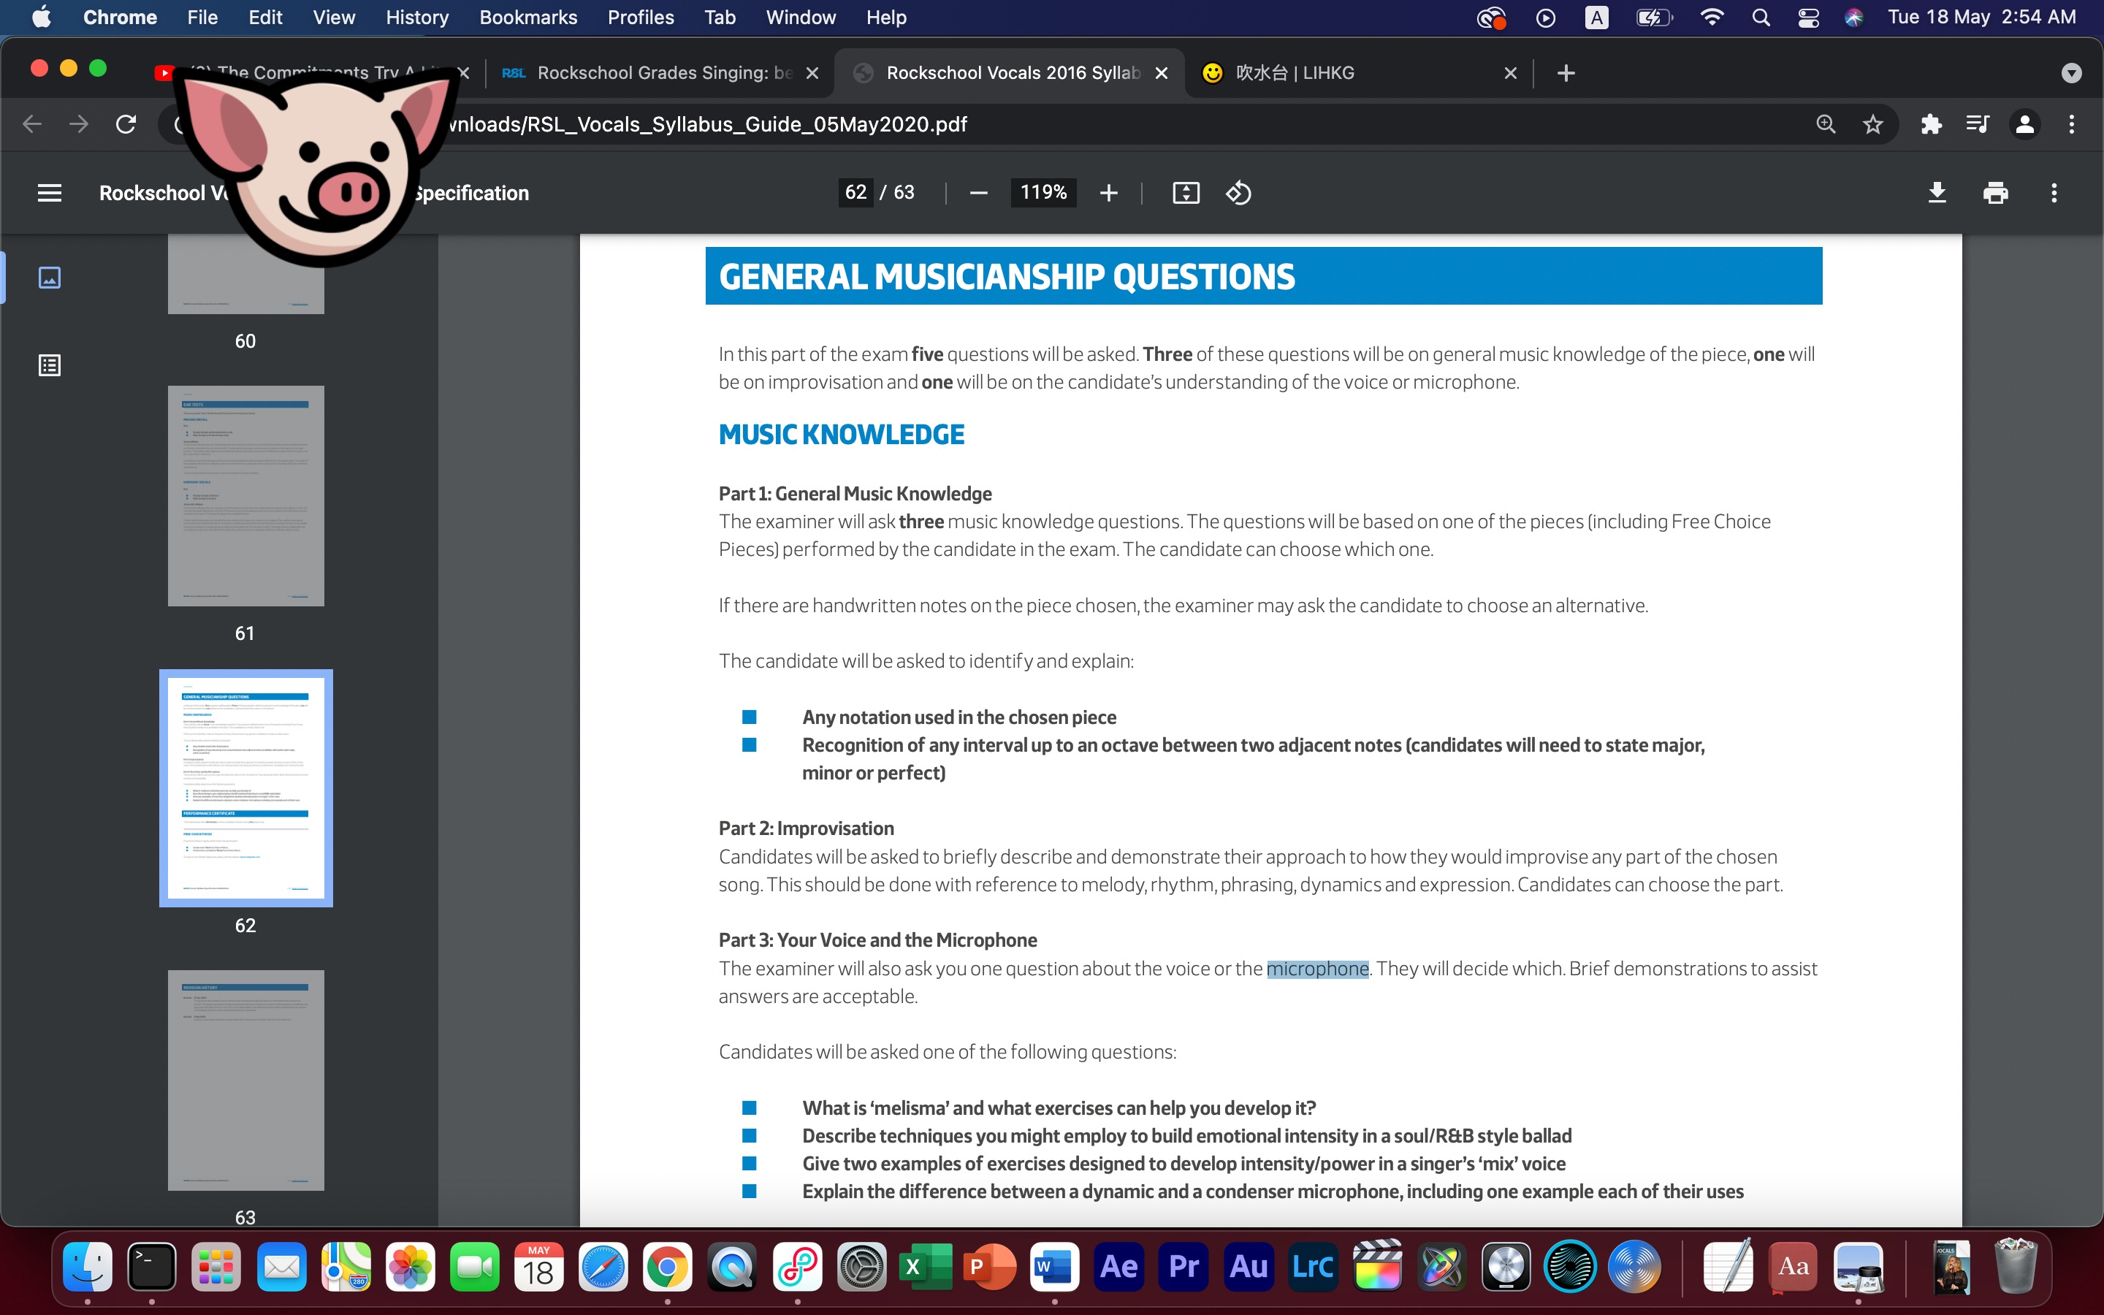Zoom out the PDF with minus
Image resolution: width=2104 pixels, height=1315 pixels.
978,193
